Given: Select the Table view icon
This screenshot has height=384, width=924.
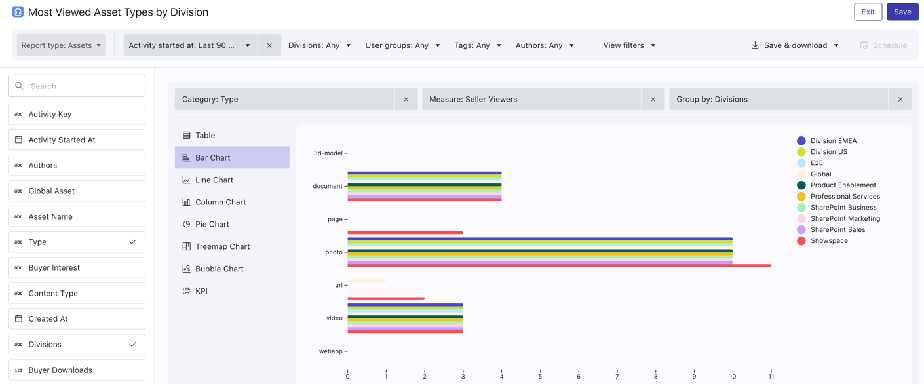Looking at the screenshot, I should pyautogui.click(x=187, y=135).
